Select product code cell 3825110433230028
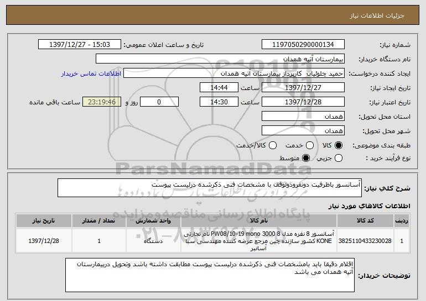Viewport: 426px width, 301px height. [365, 241]
